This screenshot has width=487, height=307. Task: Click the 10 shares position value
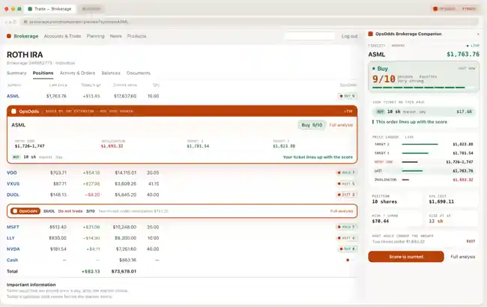coord(384,201)
